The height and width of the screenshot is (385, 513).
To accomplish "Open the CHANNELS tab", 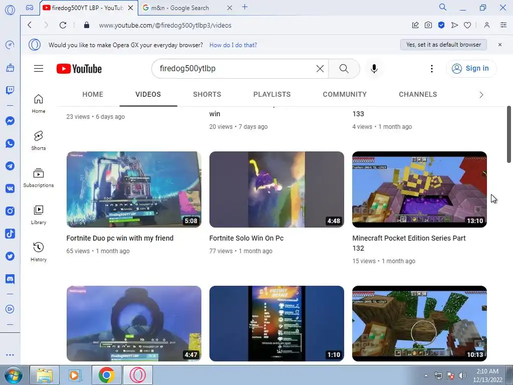I will [x=418, y=94].
